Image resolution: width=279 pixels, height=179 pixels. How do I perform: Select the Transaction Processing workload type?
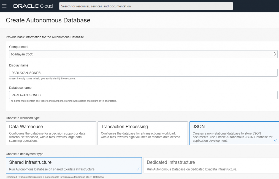(x=142, y=133)
